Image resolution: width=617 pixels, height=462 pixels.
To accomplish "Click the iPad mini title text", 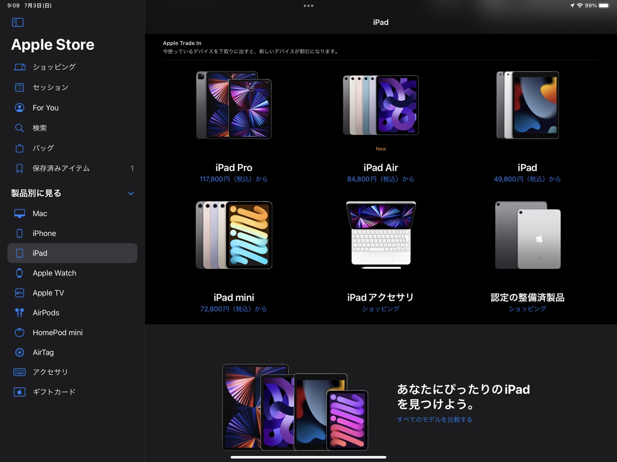I will pyautogui.click(x=234, y=297).
